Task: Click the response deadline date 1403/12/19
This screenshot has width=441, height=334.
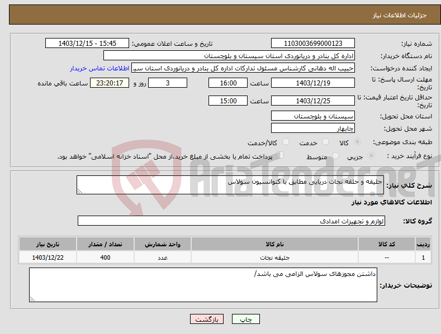Action: pos(313,83)
